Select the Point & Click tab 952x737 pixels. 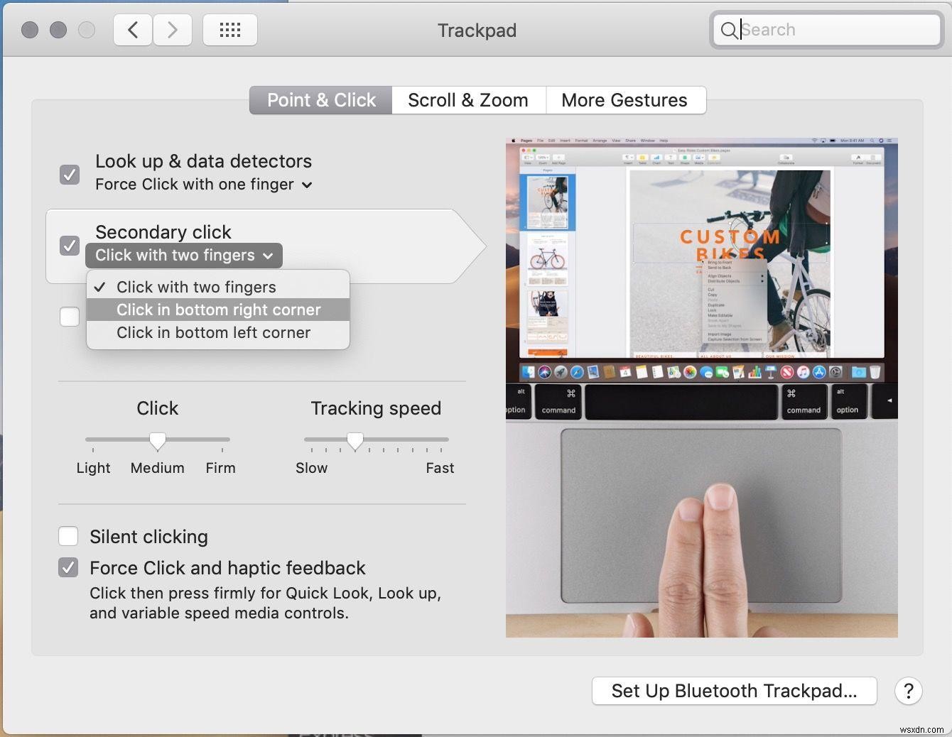click(320, 100)
